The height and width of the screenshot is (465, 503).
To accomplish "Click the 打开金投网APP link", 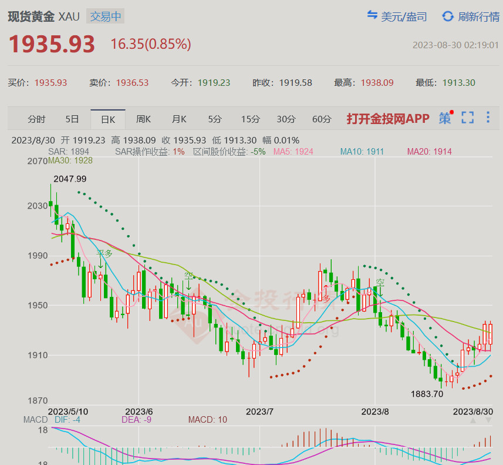I will (388, 119).
